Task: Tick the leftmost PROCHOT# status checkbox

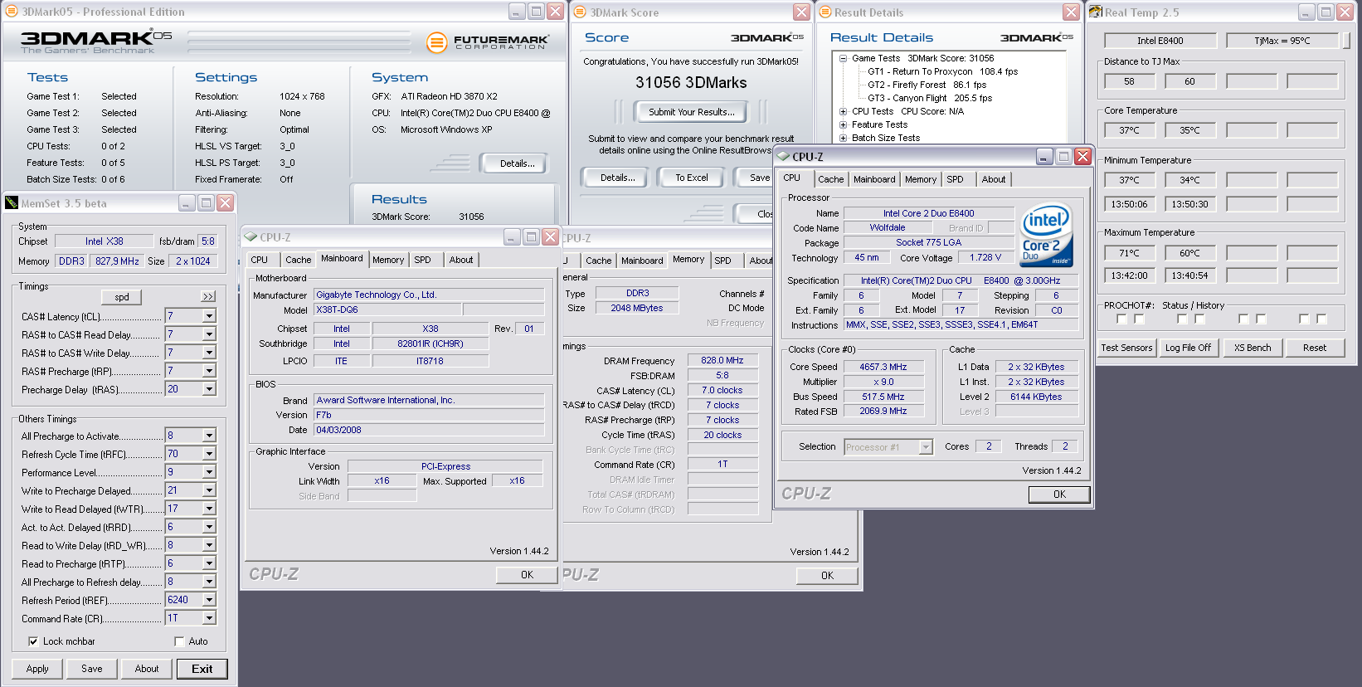Action: [1121, 319]
